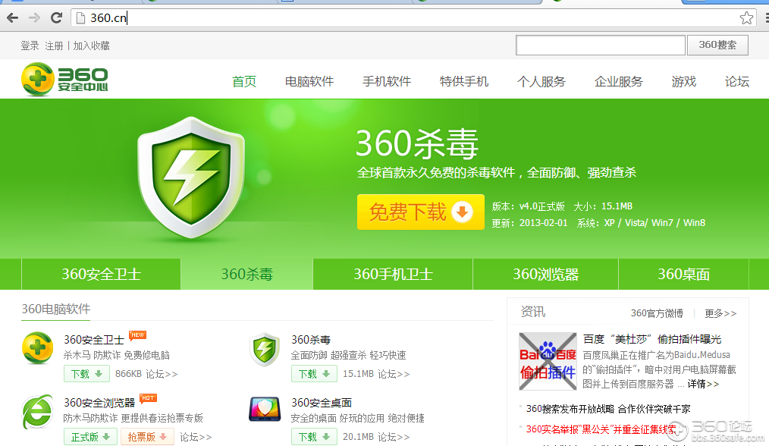
Task: Click the 360杀毒 shield product icon
Action: click(x=265, y=350)
